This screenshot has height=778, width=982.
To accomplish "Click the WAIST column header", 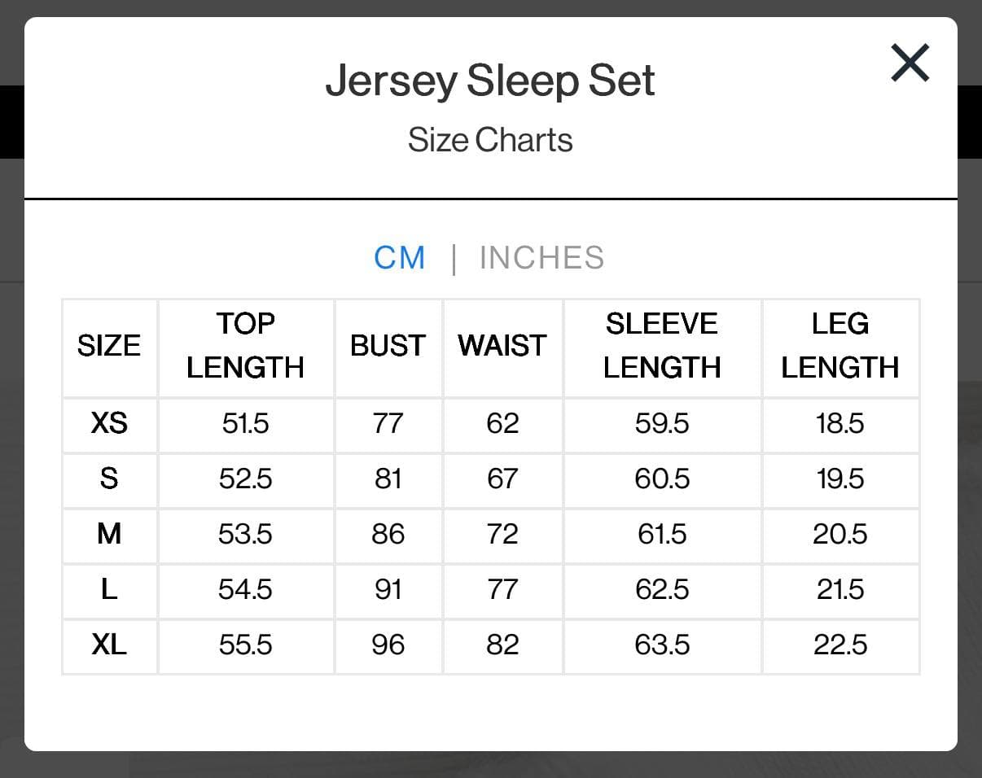I will click(502, 346).
